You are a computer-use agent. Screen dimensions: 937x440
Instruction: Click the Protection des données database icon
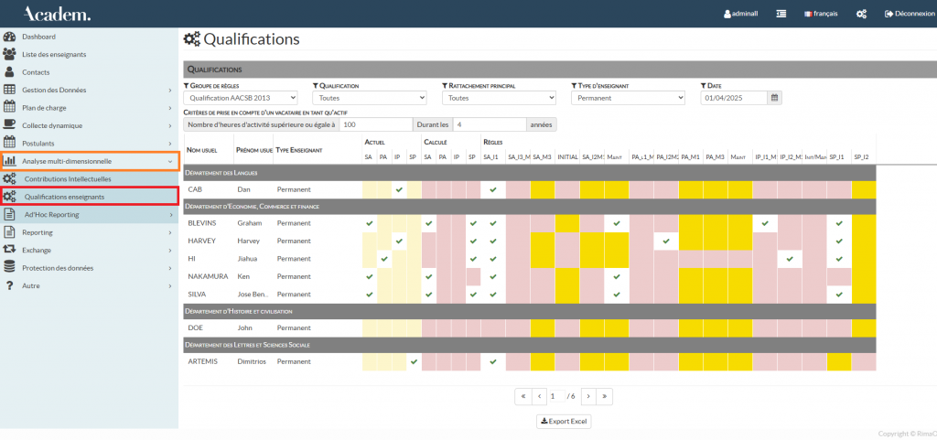pos(10,267)
